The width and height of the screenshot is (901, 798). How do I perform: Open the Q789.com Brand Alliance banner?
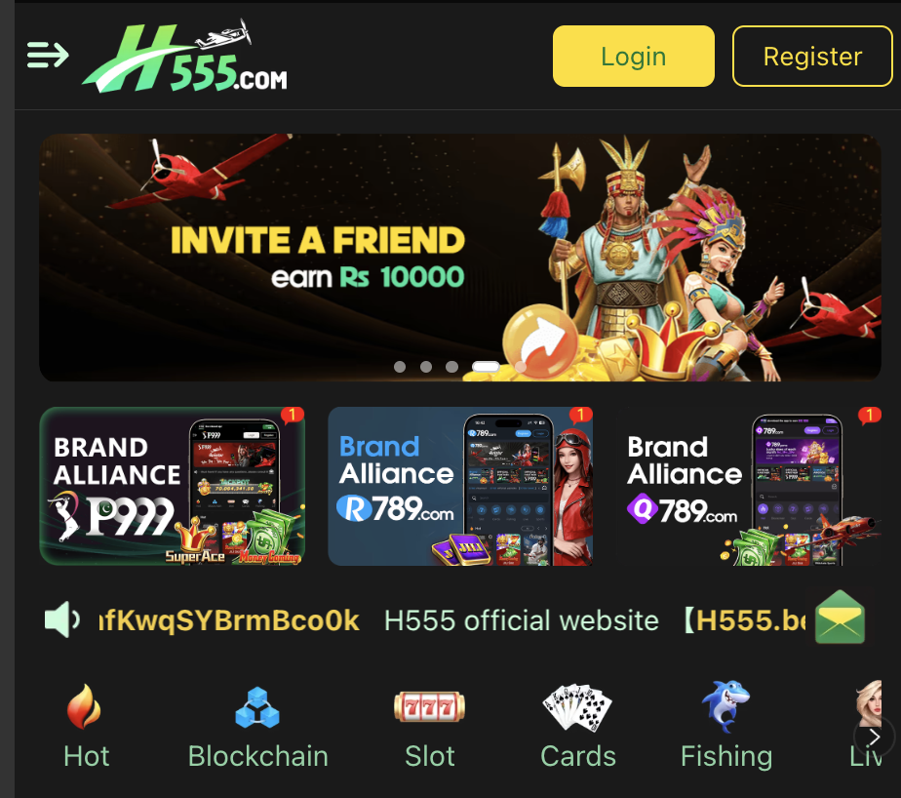click(748, 486)
